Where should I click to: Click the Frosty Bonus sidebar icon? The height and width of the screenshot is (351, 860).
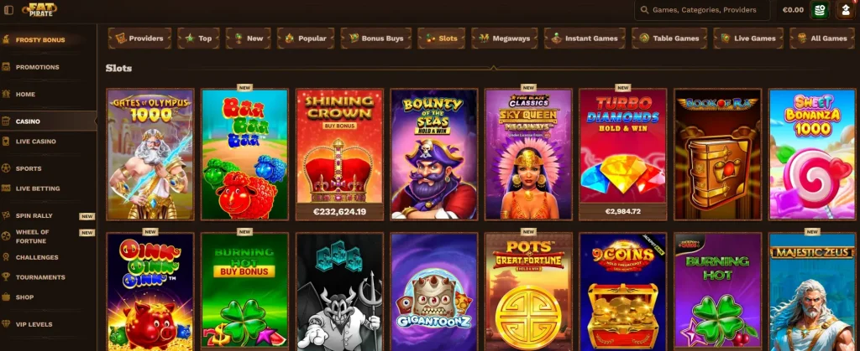6,40
